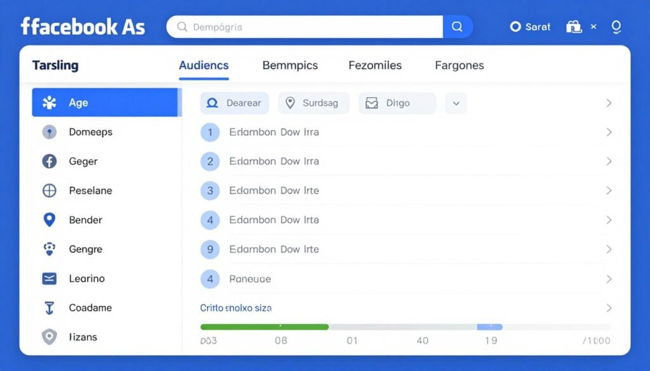Image resolution: width=650 pixels, height=371 pixels.
Task: Toggle the Dearear filter chip
Action: tap(234, 103)
